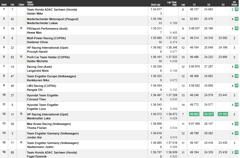Click S3 time 23.592
This screenshot has width=240, height=158.
(223, 38)
